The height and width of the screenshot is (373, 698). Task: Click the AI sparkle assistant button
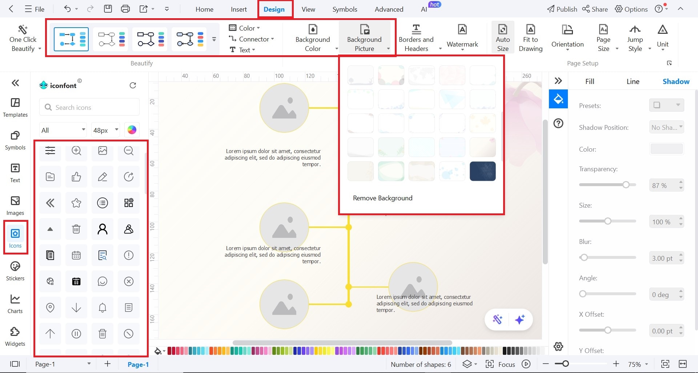[520, 320]
